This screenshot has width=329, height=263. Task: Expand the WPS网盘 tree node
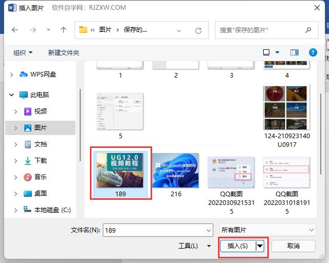[11, 74]
